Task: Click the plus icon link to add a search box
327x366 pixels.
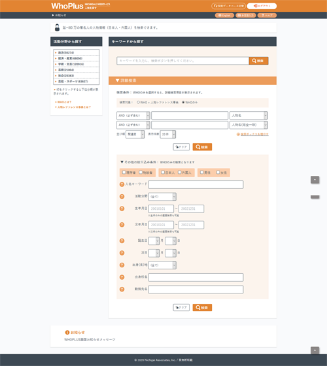Action: [252, 134]
